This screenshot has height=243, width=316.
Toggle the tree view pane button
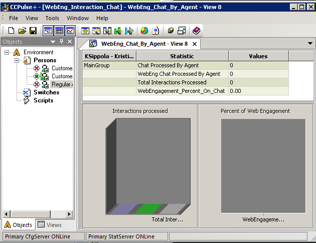pos(48,31)
